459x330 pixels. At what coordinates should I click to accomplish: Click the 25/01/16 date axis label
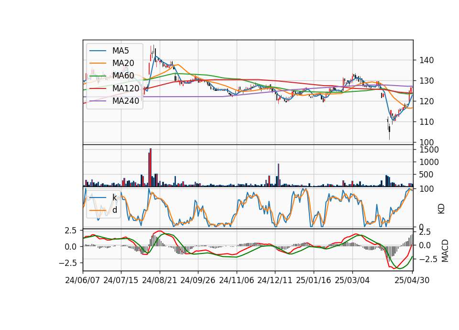point(314,280)
